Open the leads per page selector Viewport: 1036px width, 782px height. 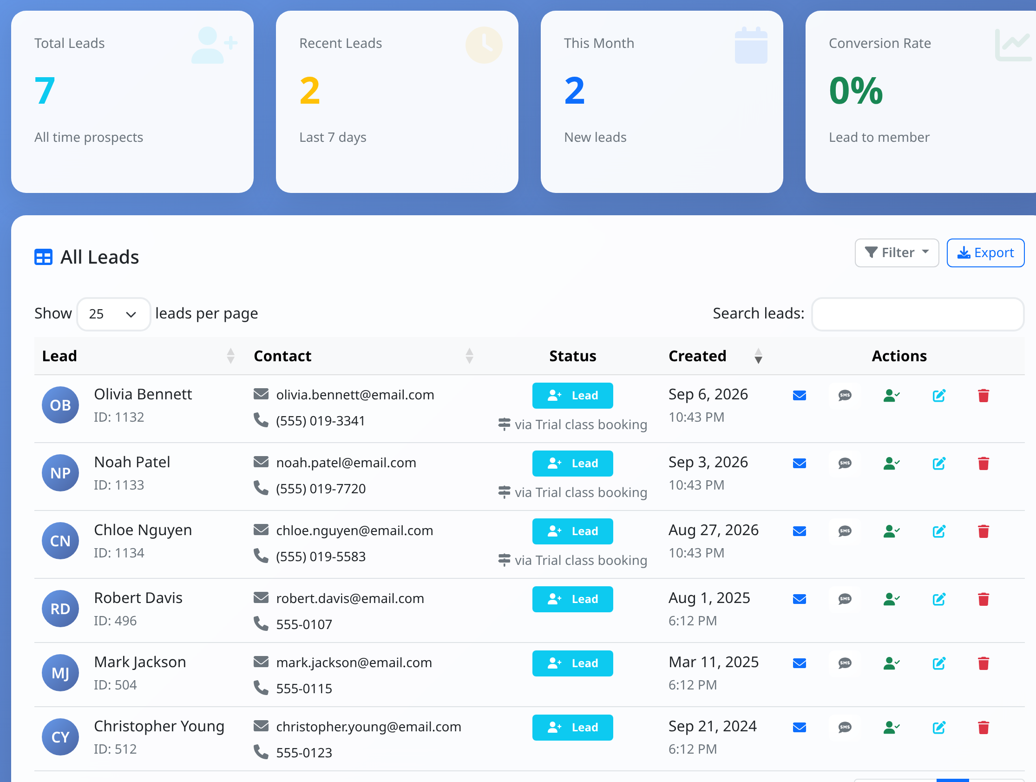point(113,314)
